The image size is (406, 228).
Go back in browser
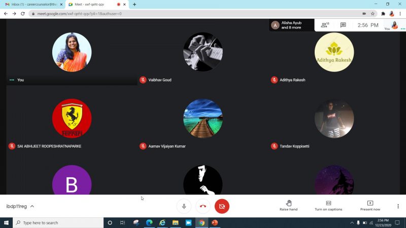click(x=6, y=14)
